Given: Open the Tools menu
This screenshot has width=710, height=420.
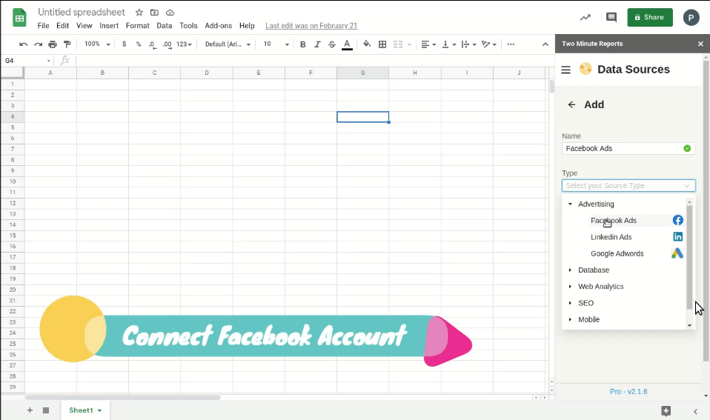Looking at the screenshot, I should (x=188, y=26).
